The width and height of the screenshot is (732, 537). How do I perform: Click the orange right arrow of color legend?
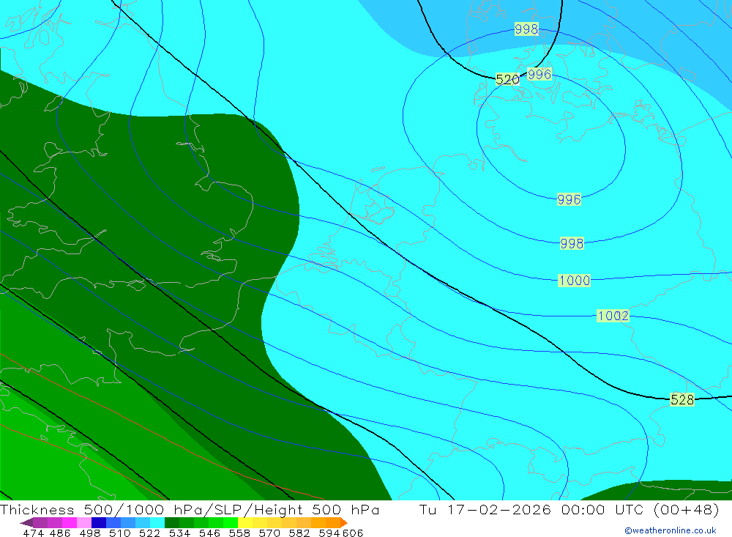pyautogui.click(x=344, y=522)
